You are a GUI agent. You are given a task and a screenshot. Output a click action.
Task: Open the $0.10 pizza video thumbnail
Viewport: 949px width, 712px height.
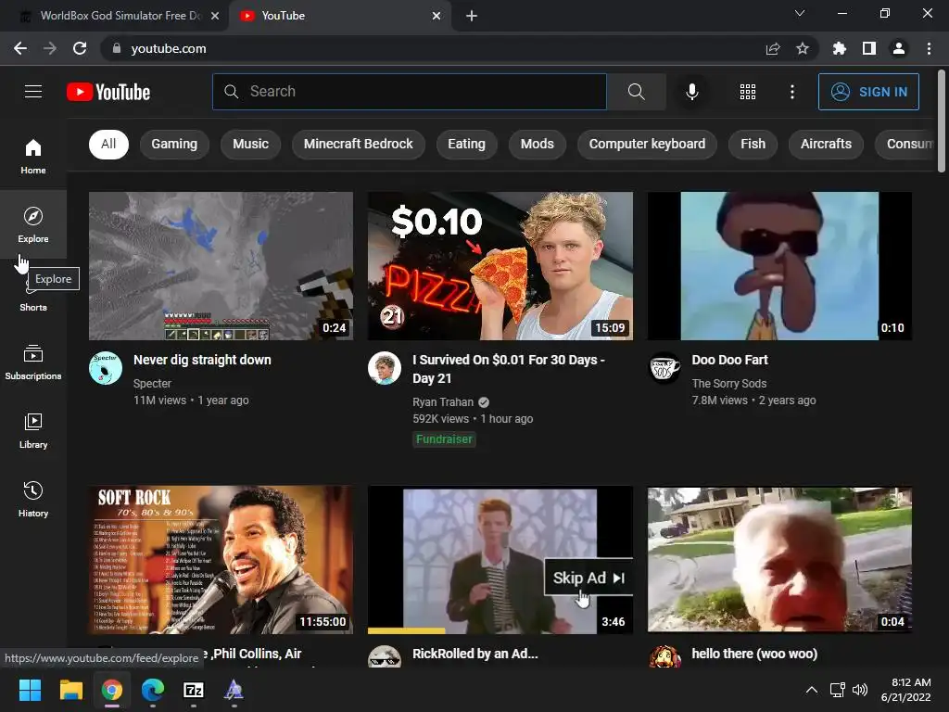500,266
